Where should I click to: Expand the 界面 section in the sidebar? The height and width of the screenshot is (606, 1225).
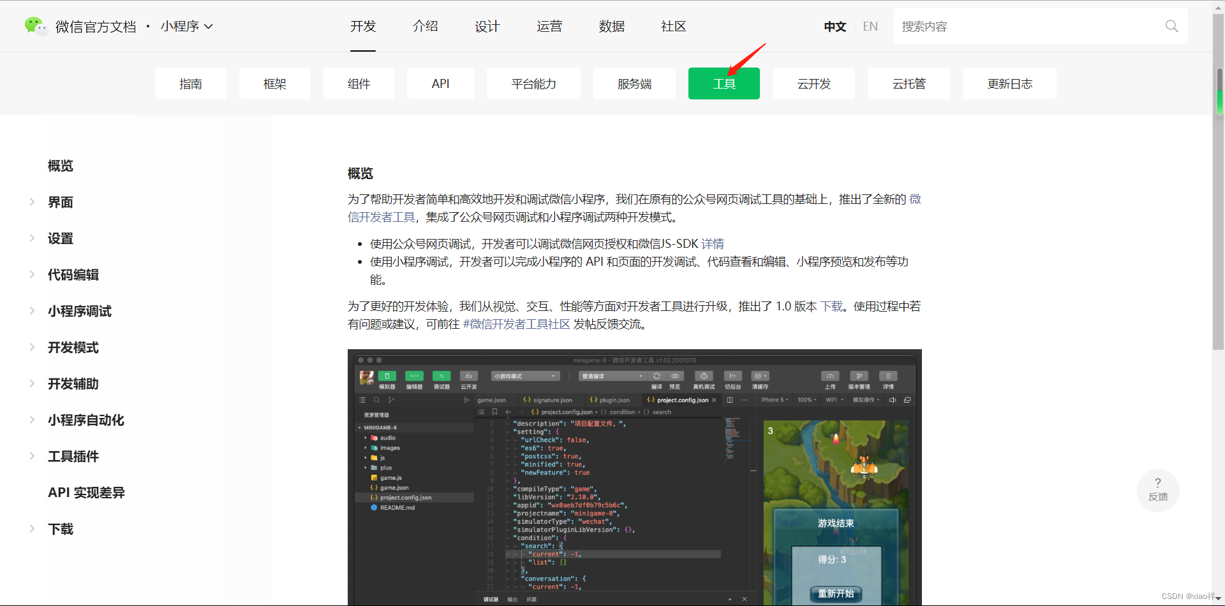pos(61,202)
